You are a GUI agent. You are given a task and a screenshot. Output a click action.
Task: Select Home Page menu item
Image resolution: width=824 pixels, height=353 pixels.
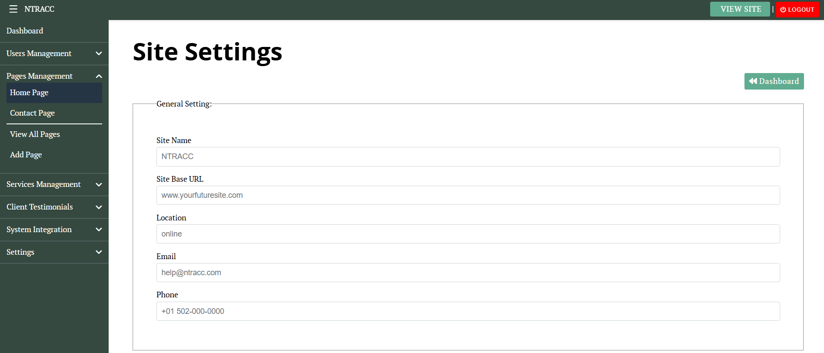click(x=29, y=93)
